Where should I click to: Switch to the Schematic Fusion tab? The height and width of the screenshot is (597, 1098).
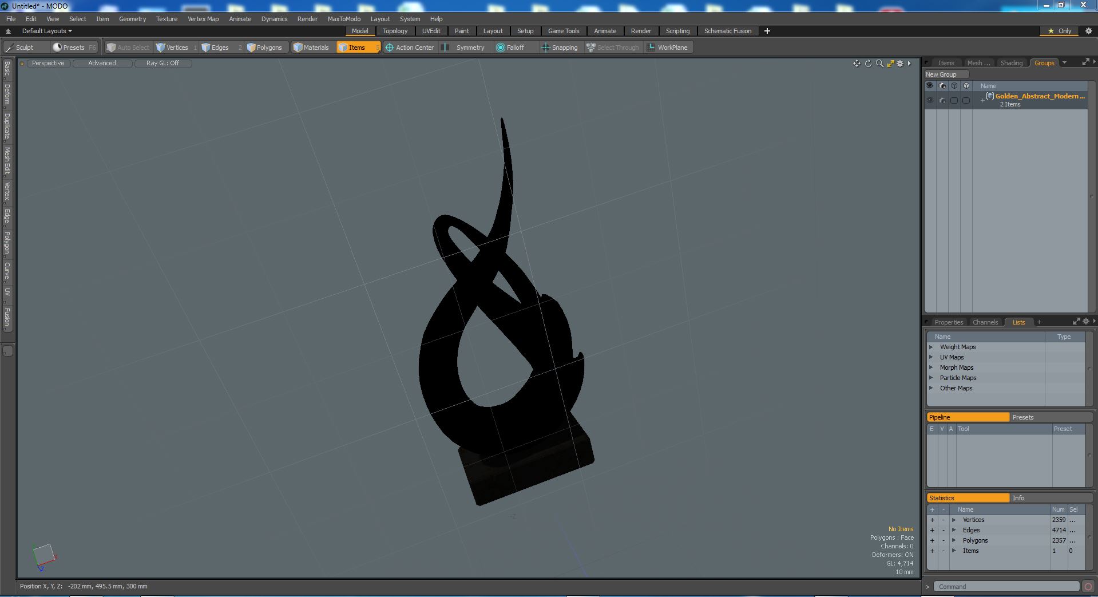tap(728, 31)
